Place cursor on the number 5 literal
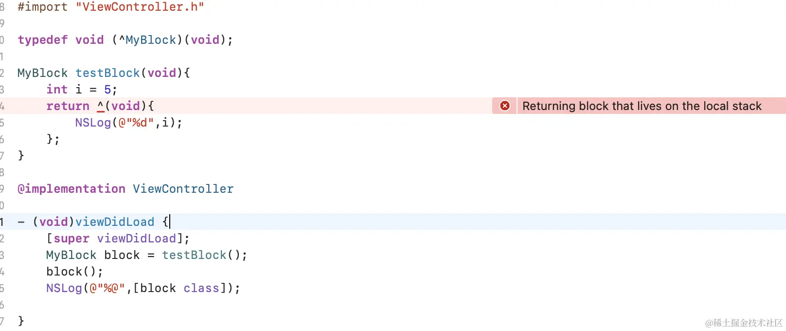Screen dimensions: 786x331 point(107,90)
